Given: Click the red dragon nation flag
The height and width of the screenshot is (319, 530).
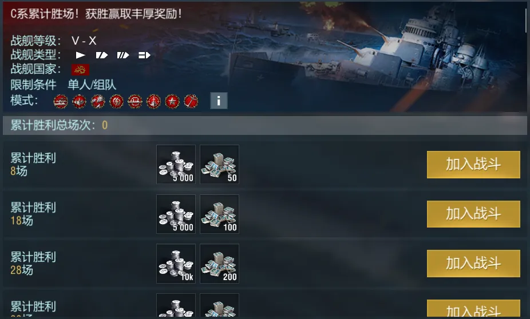Looking at the screenshot, I should point(80,70).
